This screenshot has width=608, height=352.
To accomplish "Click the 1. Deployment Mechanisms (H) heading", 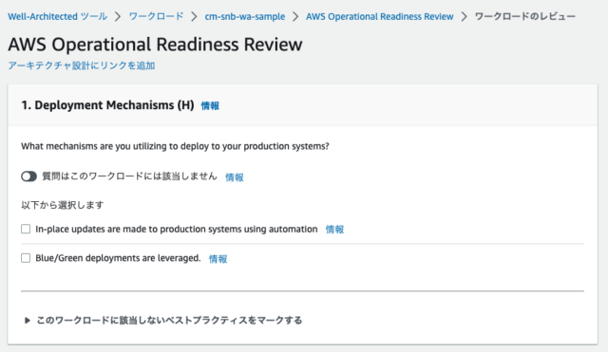I will point(107,105).
